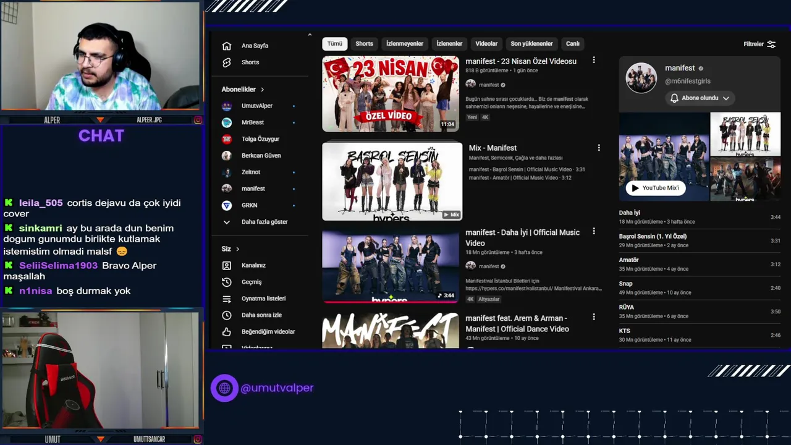The image size is (791, 445).
Task: Click chat username leila_505
Action: tap(41, 203)
